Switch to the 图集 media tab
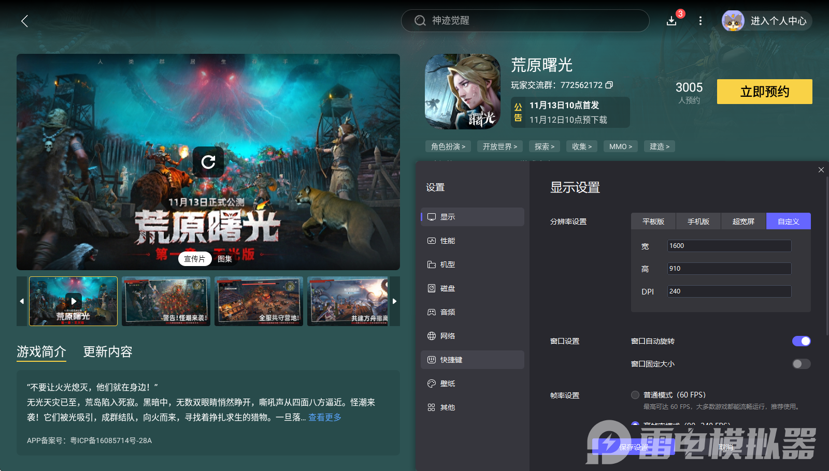Screen dimensions: 829x471 pyautogui.click(x=225, y=259)
